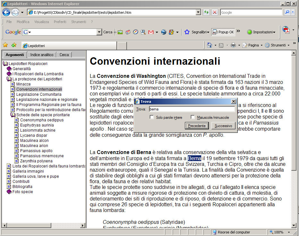
Task: Open the Zerynthia polyxena species sheet
Action: (x=36, y=161)
